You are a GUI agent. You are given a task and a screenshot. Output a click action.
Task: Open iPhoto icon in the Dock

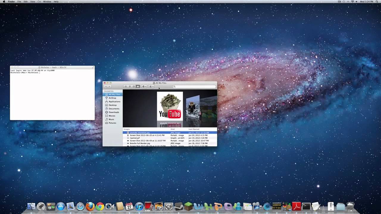[159, 206]
